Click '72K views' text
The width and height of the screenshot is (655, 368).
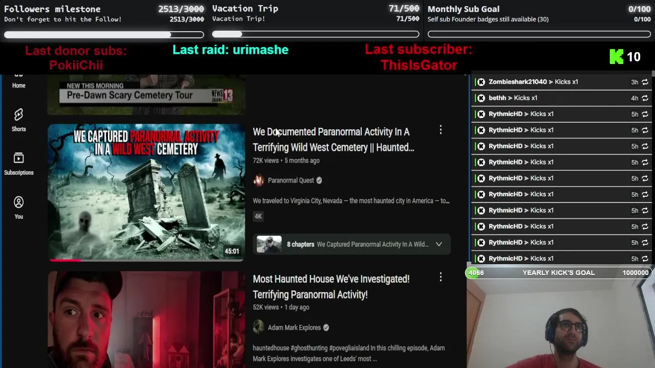click(266, 160)
